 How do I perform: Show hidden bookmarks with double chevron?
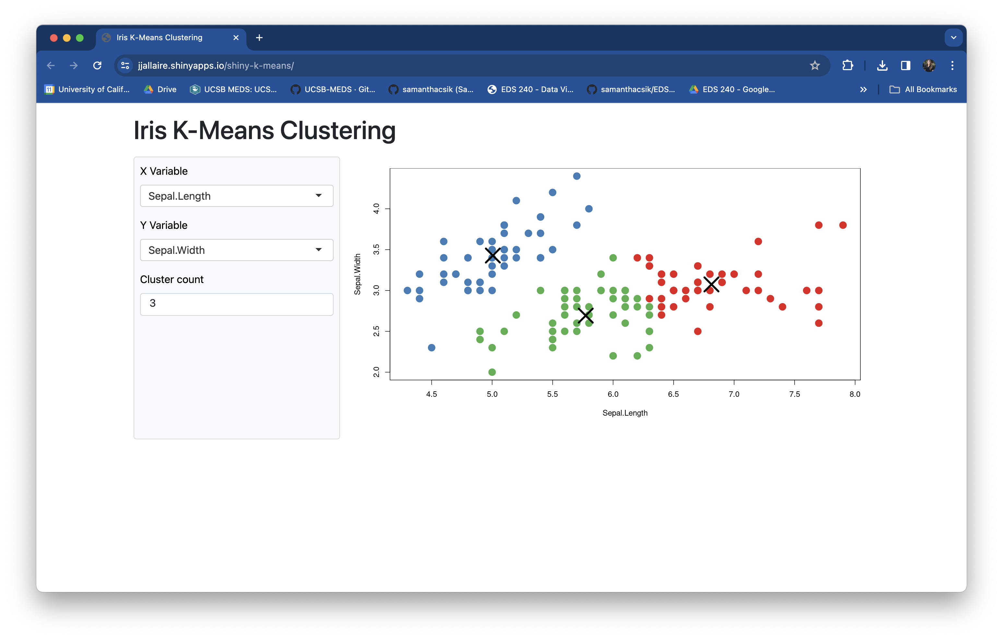tap(864, 89)
